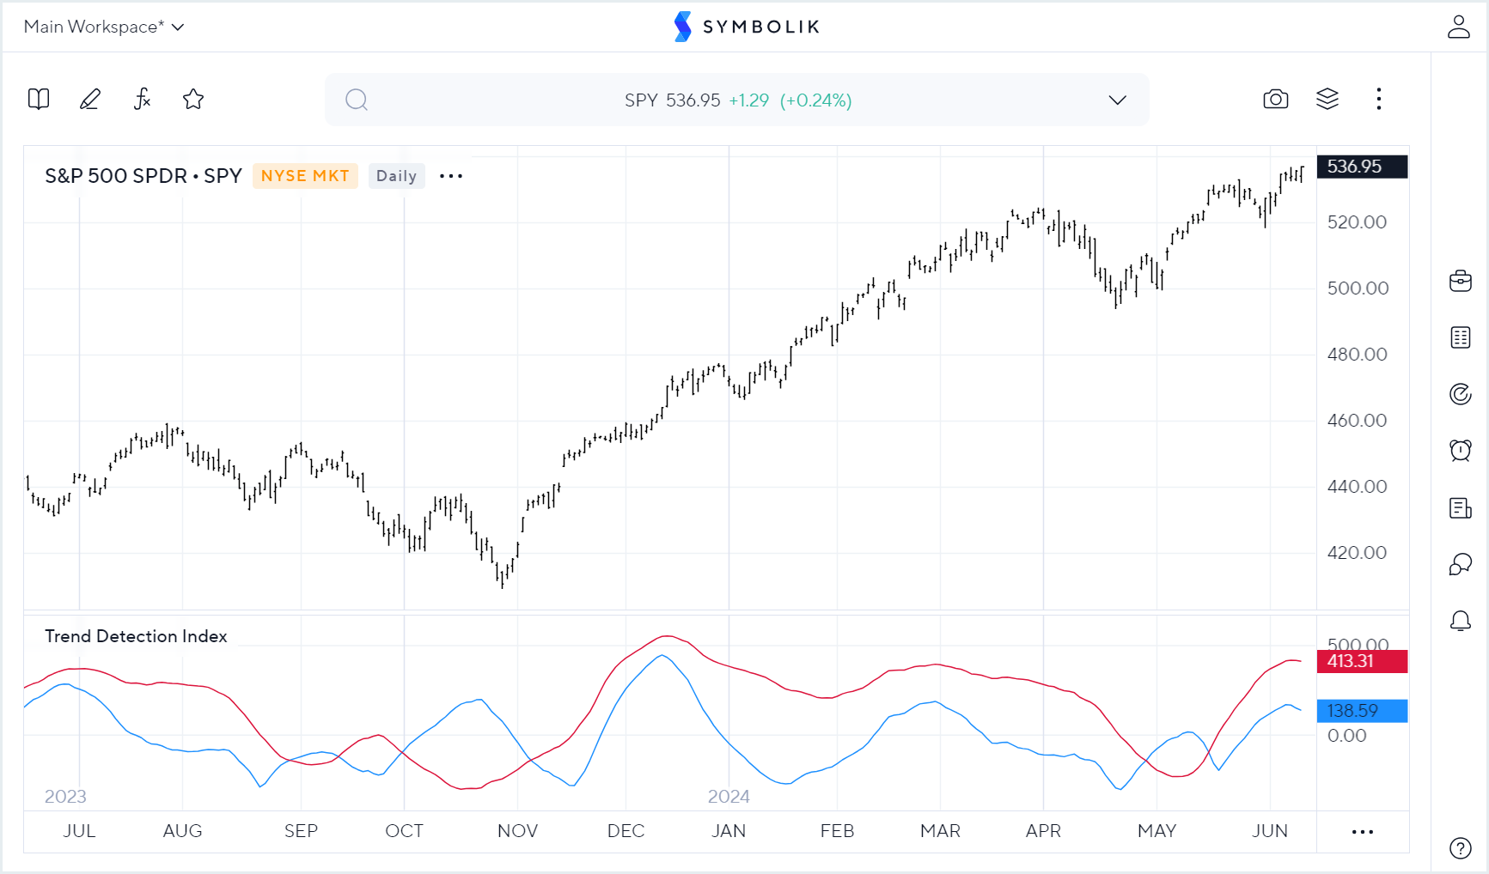The height and width of the screenshot is (874, 1489).
Task: Click the MAY month label on time axis
Action: [1156, 831]
